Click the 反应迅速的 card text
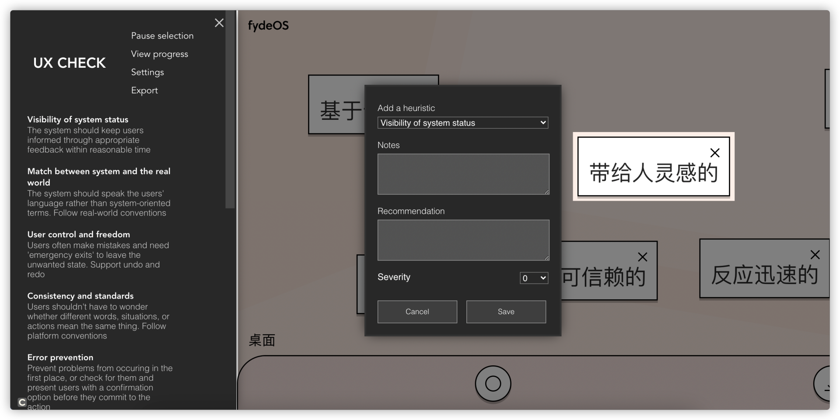The image size is (840, 420). [x=765, y=275]
